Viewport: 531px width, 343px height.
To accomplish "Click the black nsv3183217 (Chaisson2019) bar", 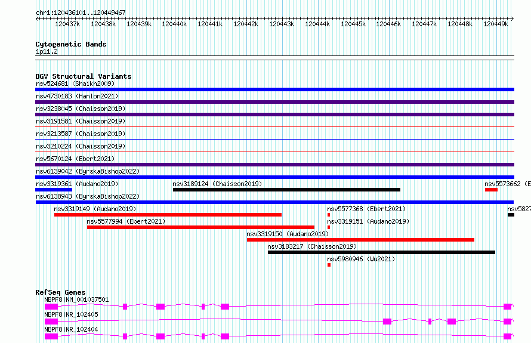I will coord(381,252).
